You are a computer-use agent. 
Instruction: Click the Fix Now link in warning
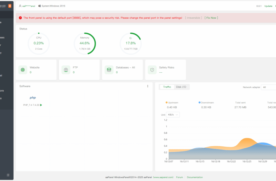pos(211,18)
